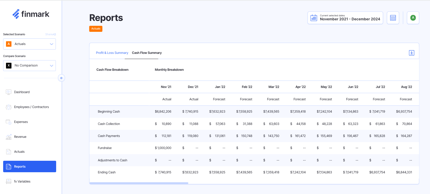Click the orange Actuals tag badge

96,29
